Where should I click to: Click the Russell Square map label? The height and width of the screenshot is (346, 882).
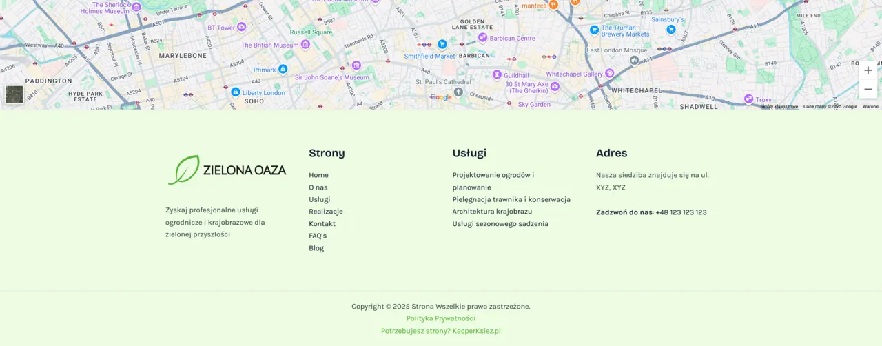pos(311,32)
